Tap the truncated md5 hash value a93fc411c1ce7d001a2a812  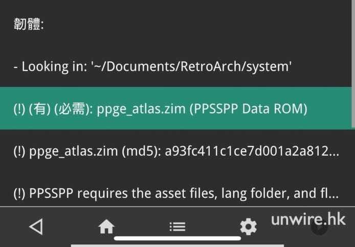click(252, 151)
